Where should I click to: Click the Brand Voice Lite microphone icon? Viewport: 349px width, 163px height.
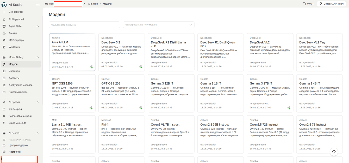click(4, 123)
